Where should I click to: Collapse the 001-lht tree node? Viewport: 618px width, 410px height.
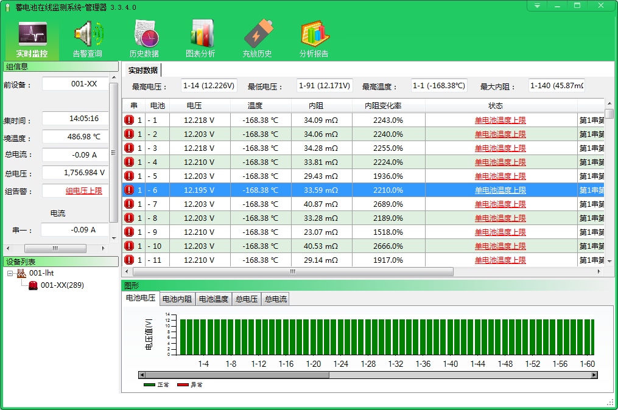point(10,274)
